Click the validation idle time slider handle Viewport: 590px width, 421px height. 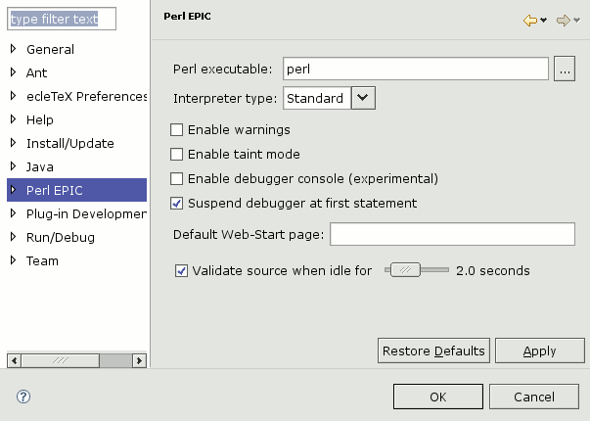pos(405,270)
